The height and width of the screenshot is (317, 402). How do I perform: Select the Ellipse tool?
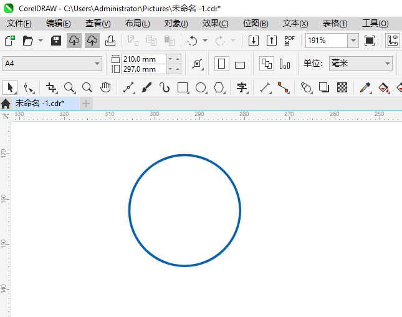(201, 88)
